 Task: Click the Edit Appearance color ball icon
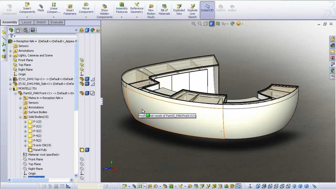click(x=232, y=24)
